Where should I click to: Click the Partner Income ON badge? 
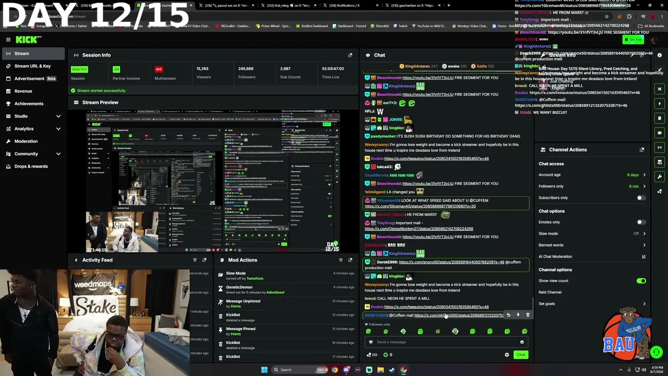116,69
